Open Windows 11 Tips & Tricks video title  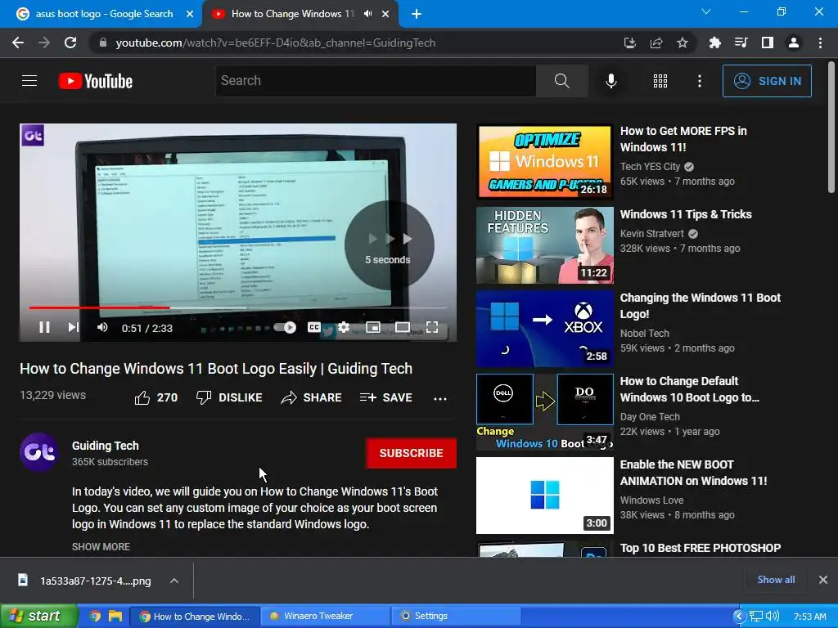point(686,214)
